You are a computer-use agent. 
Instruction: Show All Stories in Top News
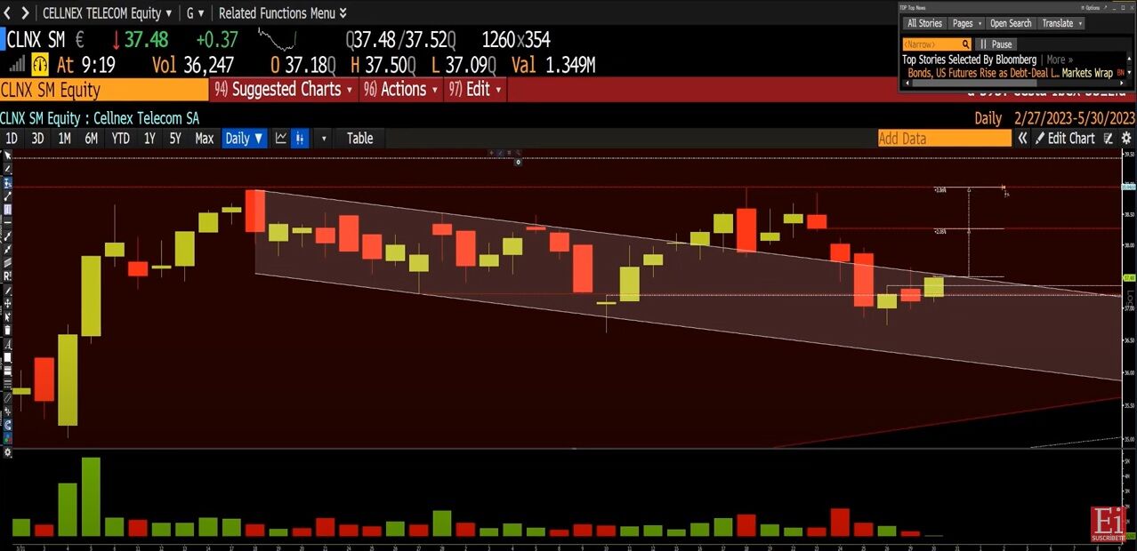924,23
